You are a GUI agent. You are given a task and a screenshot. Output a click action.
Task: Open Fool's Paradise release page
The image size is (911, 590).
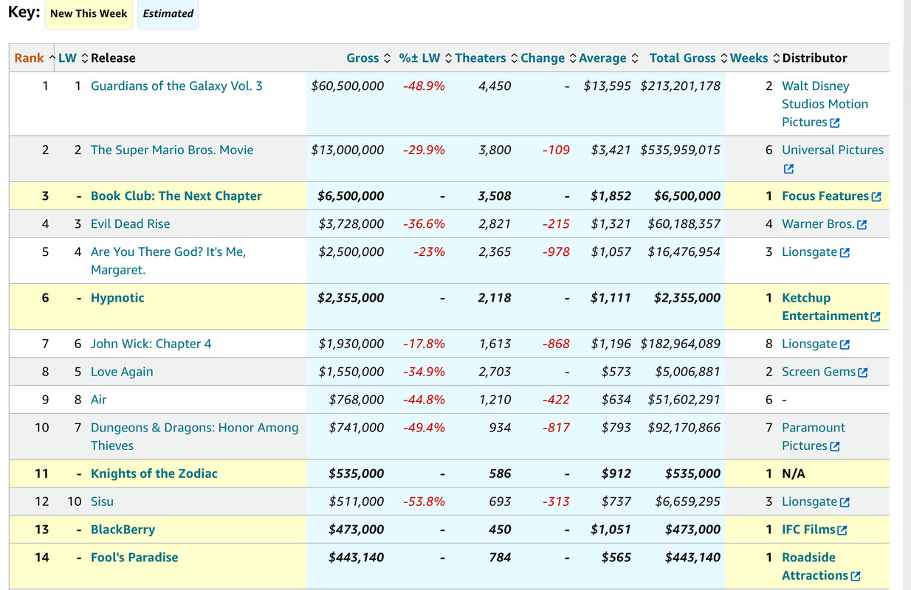[134, 558]
